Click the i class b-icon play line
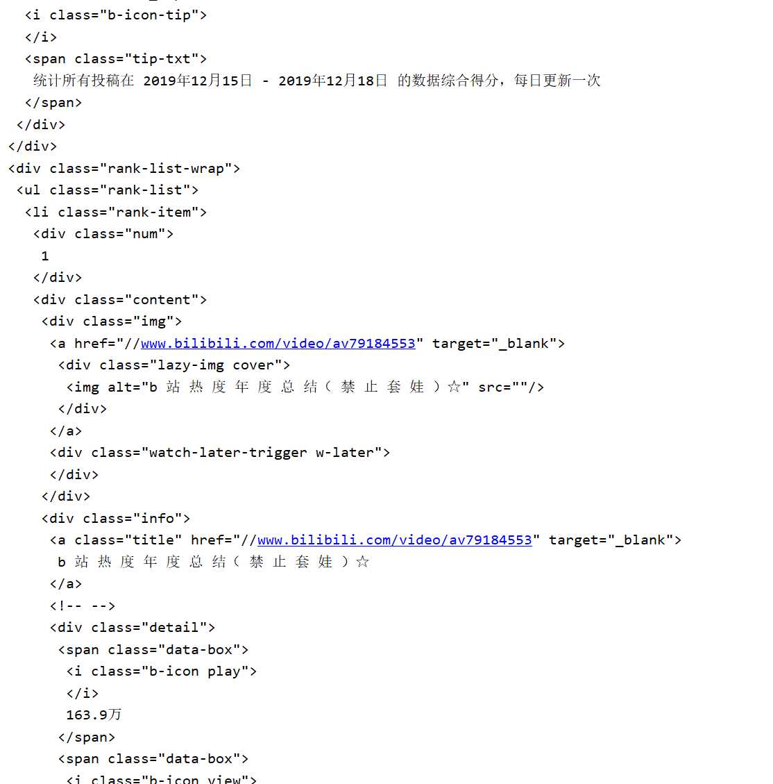This screenshot has width=773, height=784. click(x=162, y=672)
